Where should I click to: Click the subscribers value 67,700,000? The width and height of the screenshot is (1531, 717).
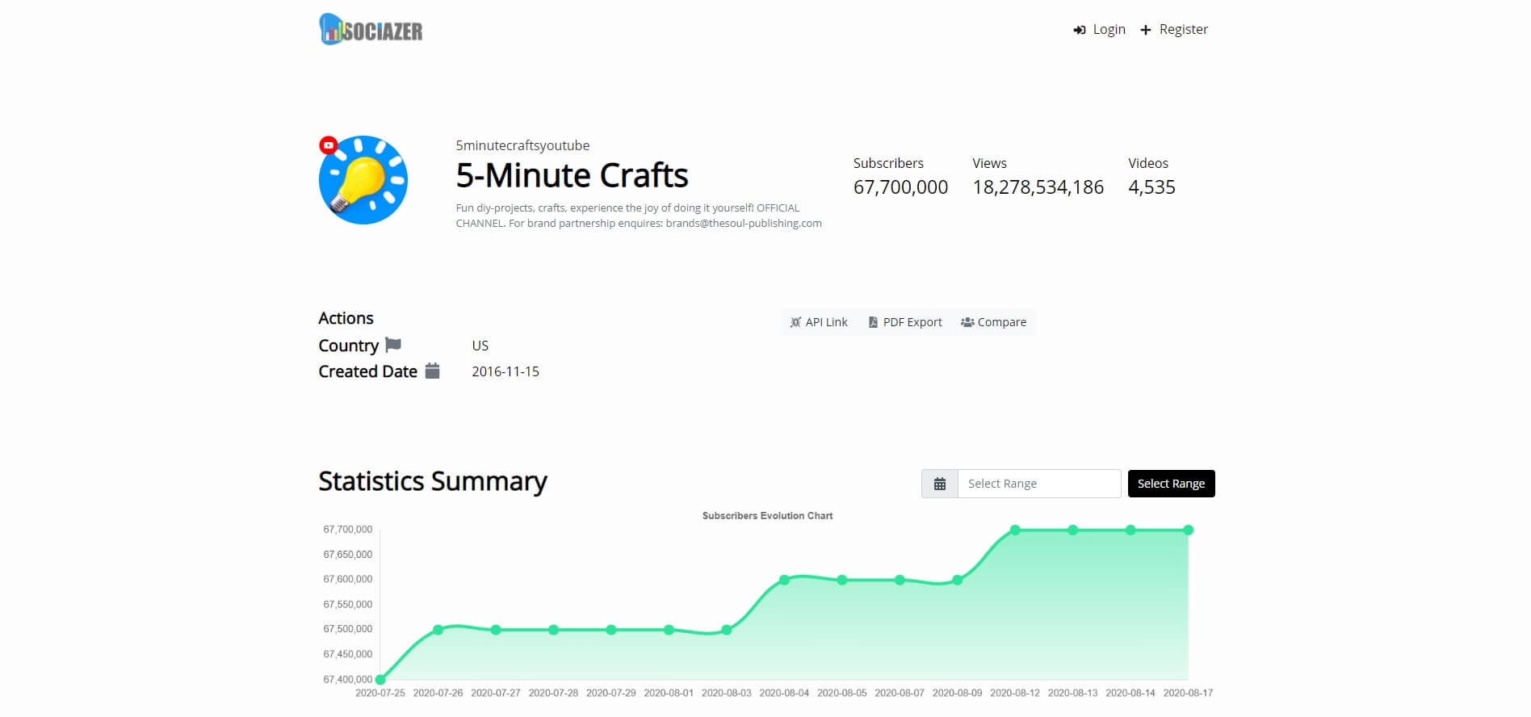pos(900,187)
